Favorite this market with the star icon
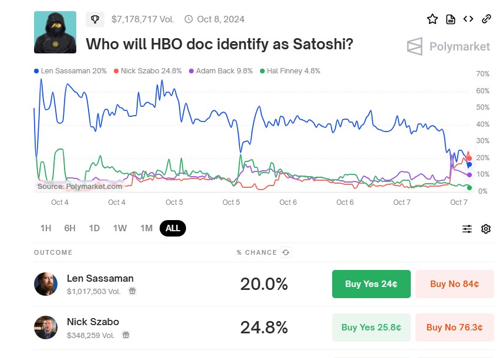This screenshot has height=358, width=500. [x=433, y=19]
